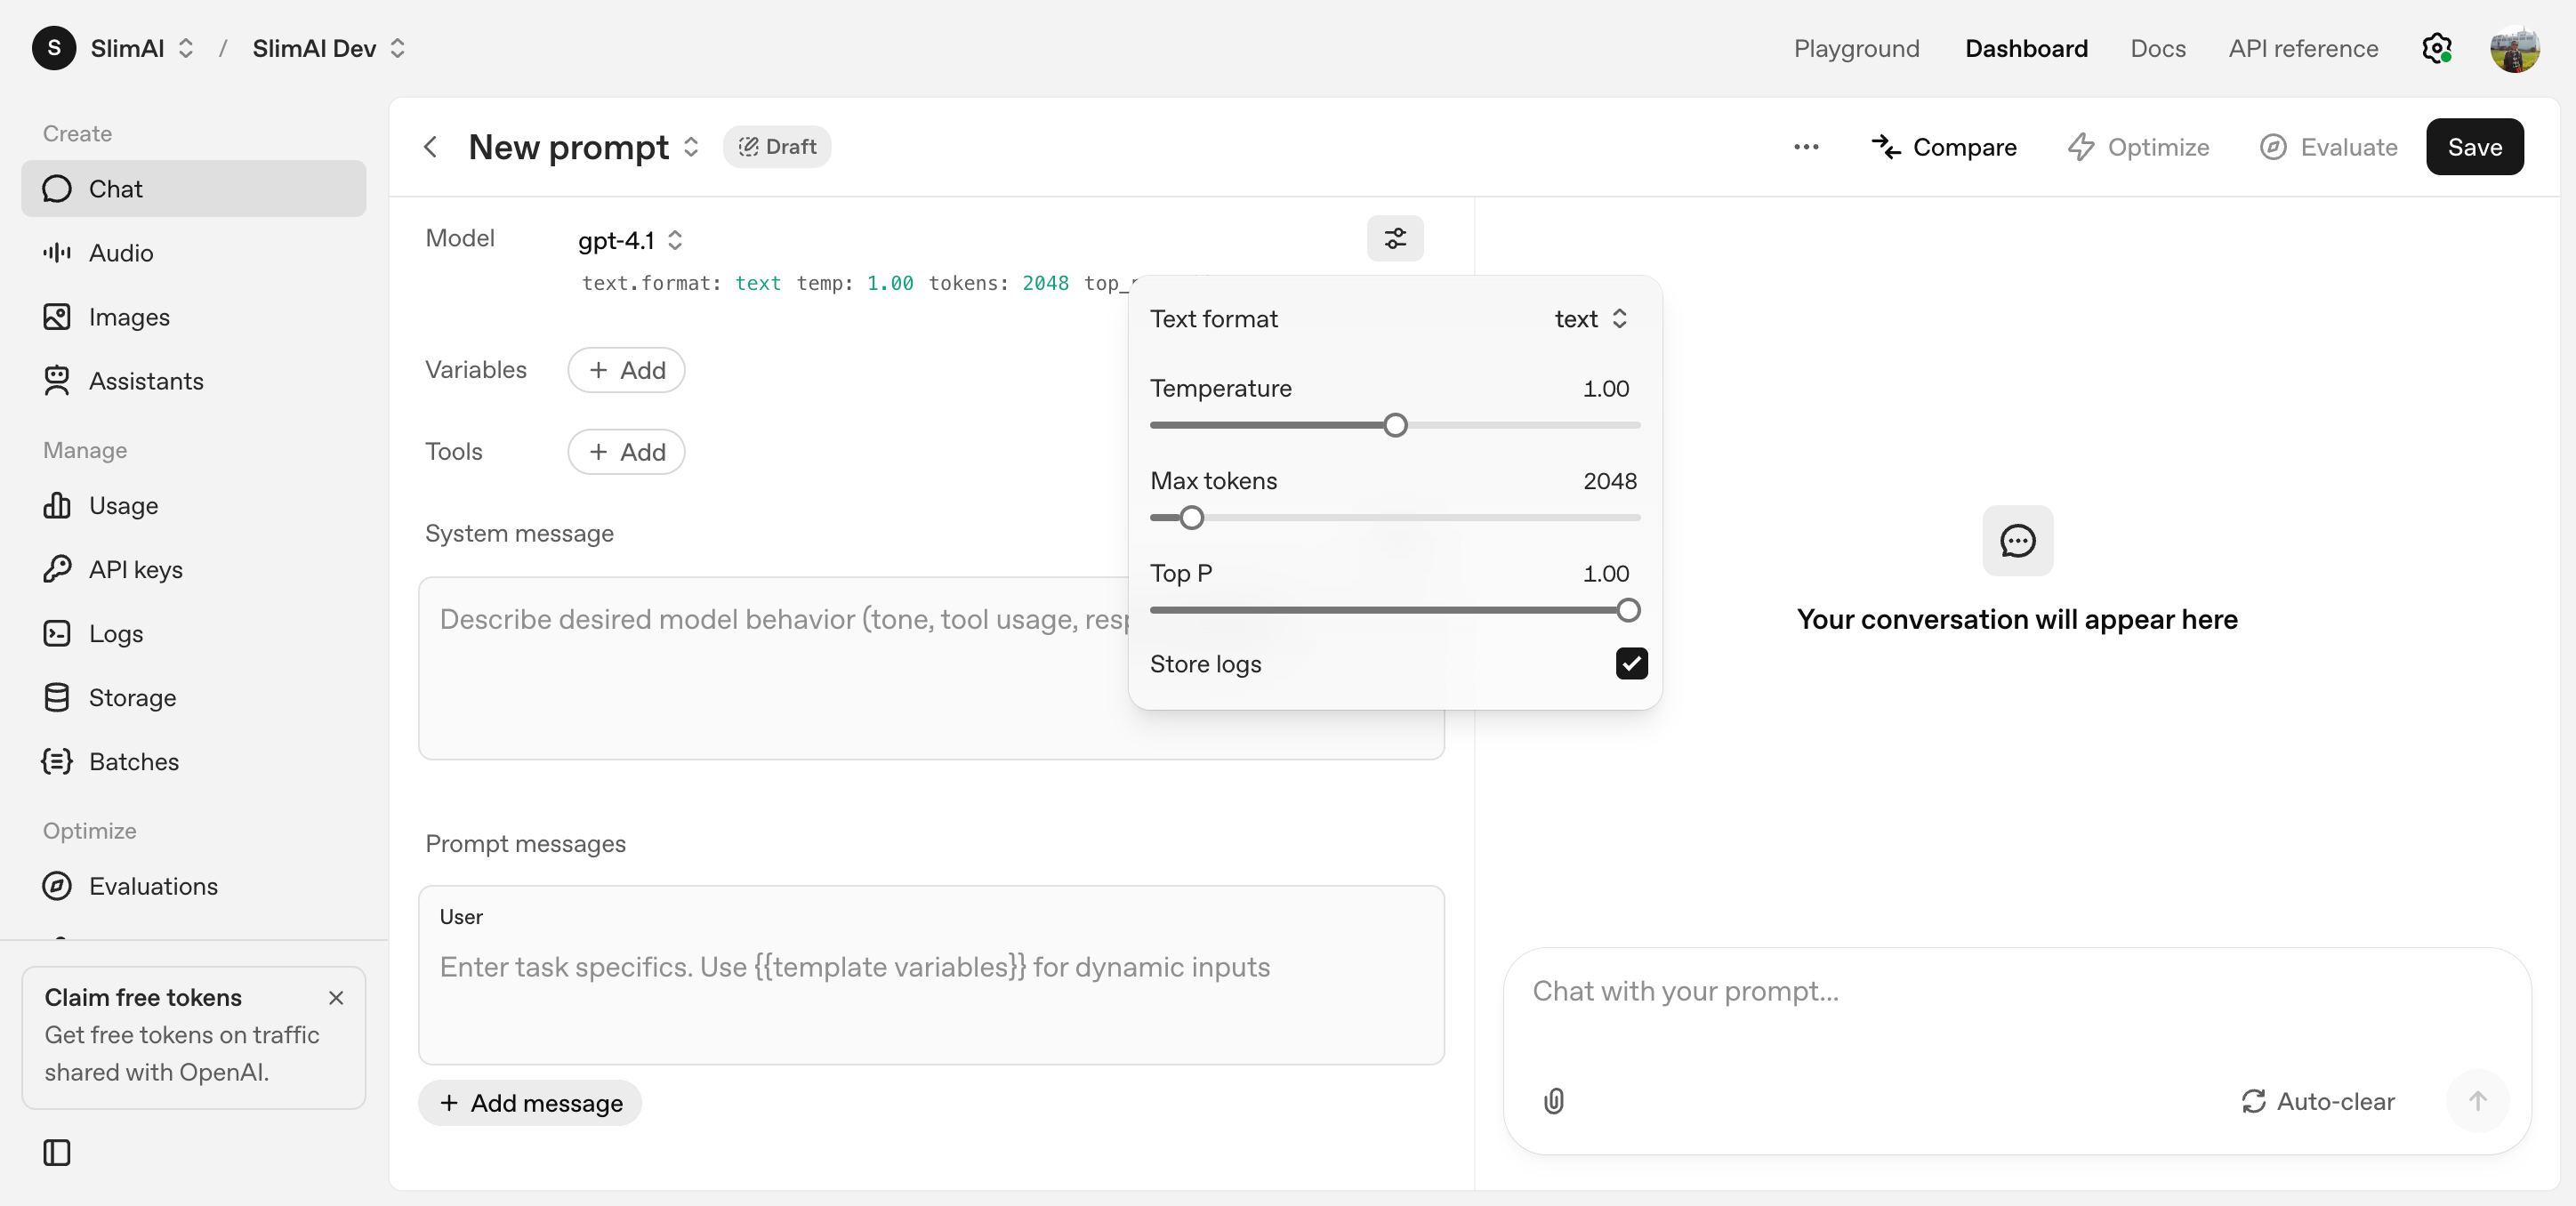Viewport: 2576px width, 1206px height.
Task: Collapse the sidebar with the panel icon
Action: pos(57,1152)
